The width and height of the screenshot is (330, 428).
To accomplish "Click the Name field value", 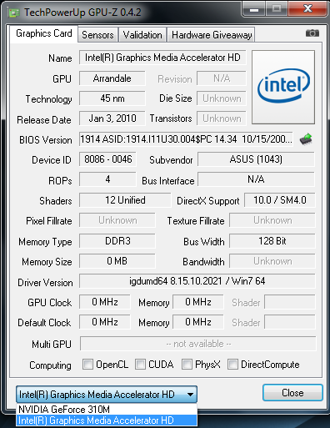I will coord(162,58).
